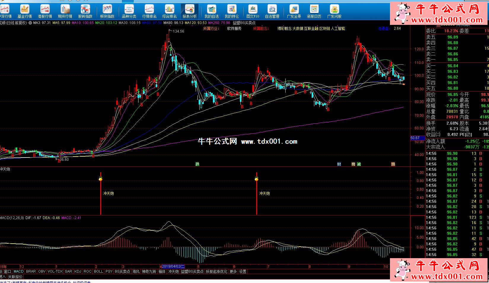Viewport: 489px width, 283px height.
Task: Open the 基金行情 fund quotes icon
Action: [25, 11]
